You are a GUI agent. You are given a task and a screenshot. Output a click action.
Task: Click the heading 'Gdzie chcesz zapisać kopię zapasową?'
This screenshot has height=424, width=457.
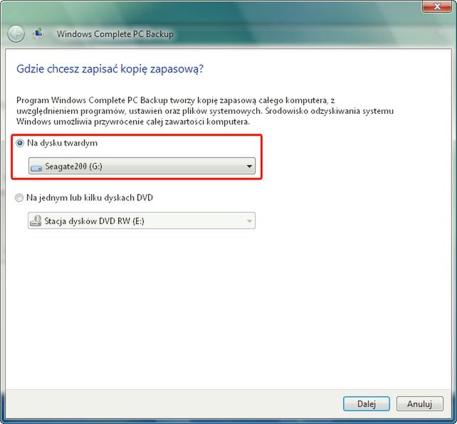[x=110, y=69]
